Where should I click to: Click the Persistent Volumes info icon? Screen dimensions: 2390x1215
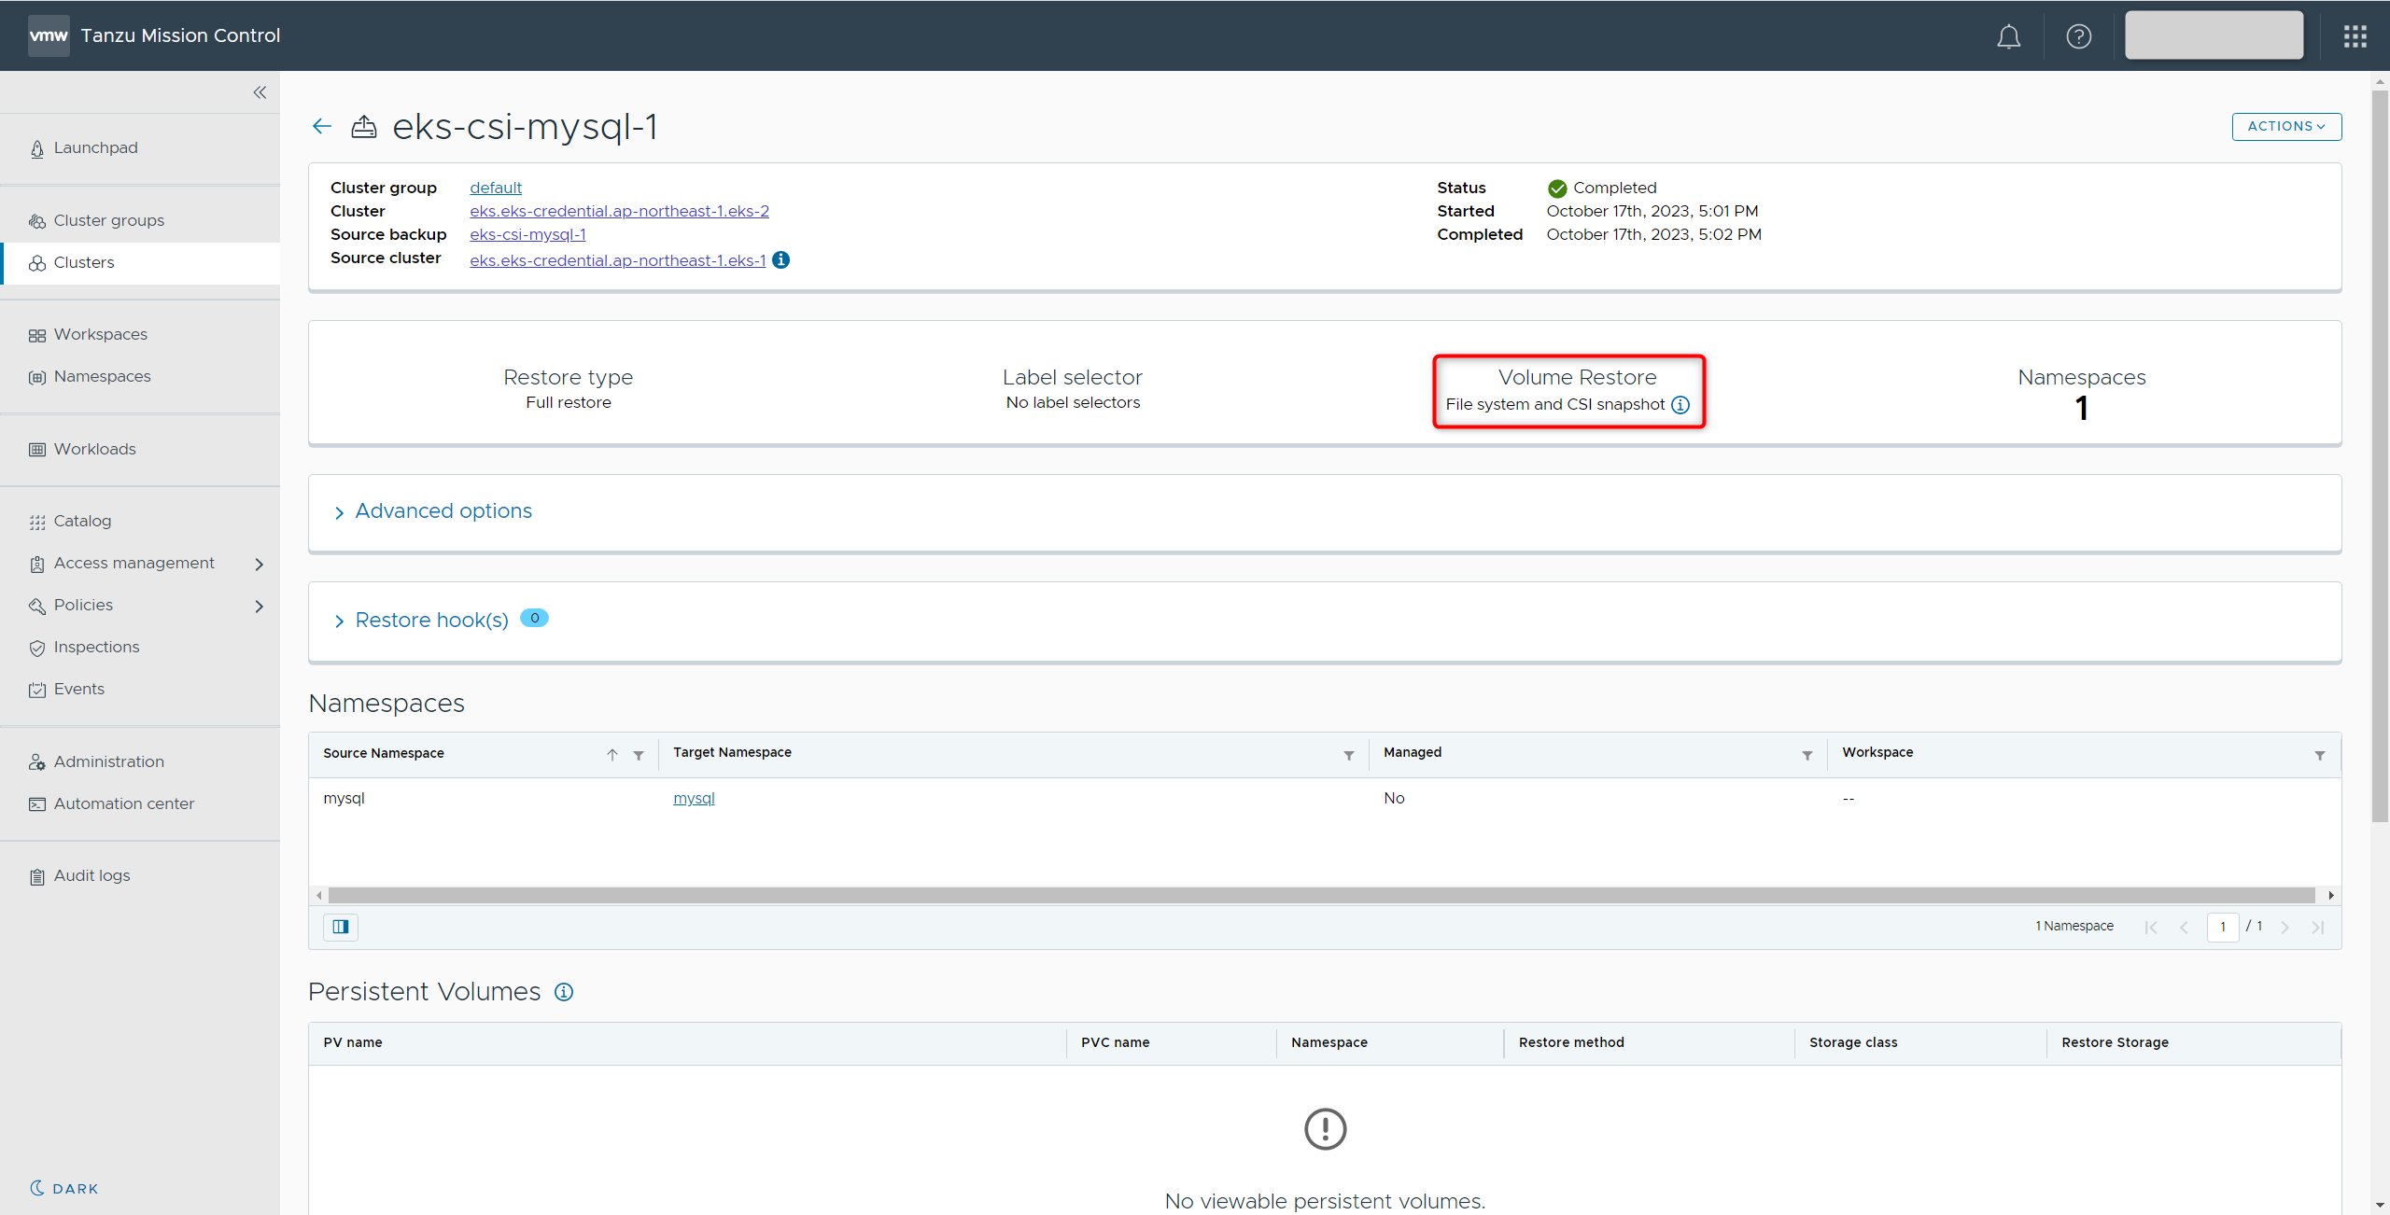point(564,992)
